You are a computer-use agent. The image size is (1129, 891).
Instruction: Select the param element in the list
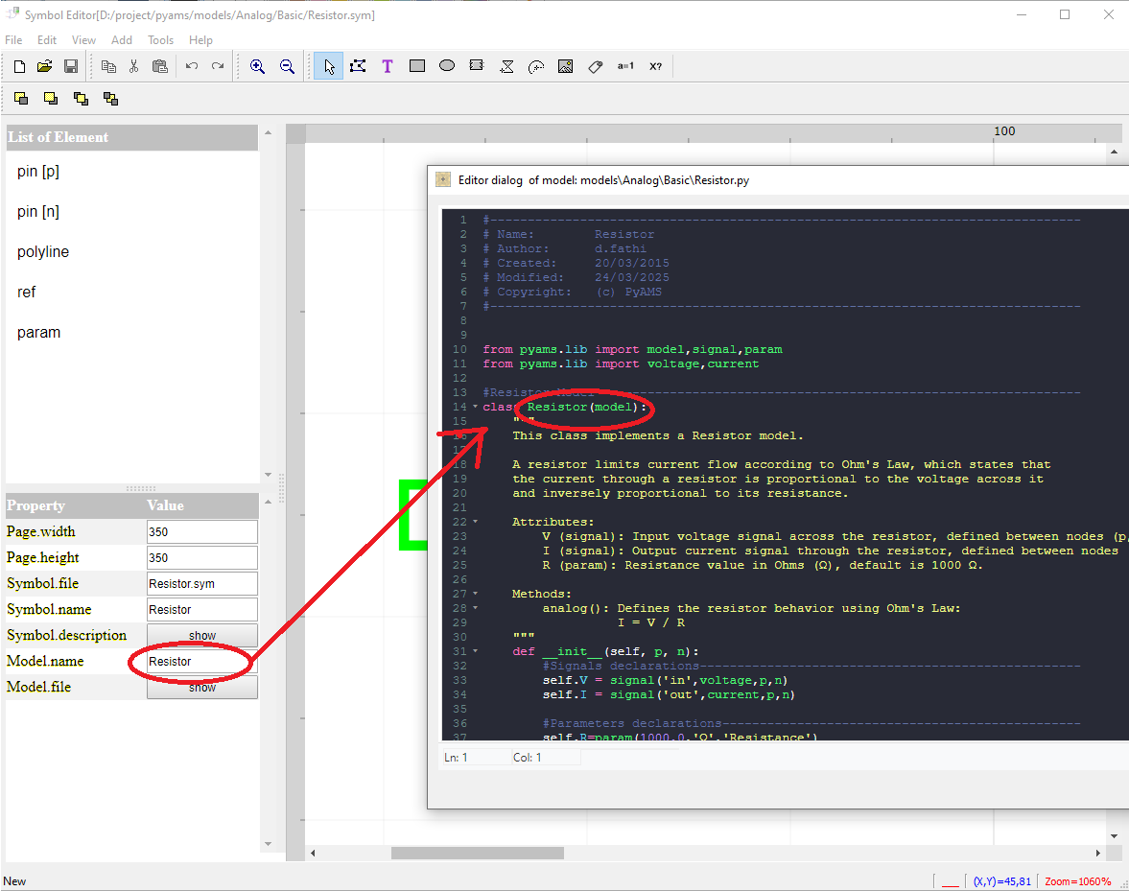point(39,333)
